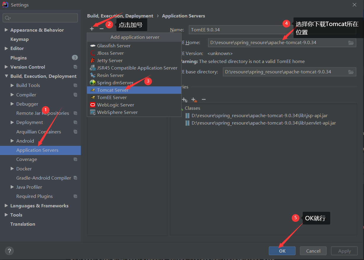Click servlet-api.jar library icon

click(x=187, y=123)
